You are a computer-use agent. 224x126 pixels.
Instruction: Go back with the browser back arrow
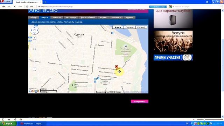pyautogui.click(x=3, y=7)
